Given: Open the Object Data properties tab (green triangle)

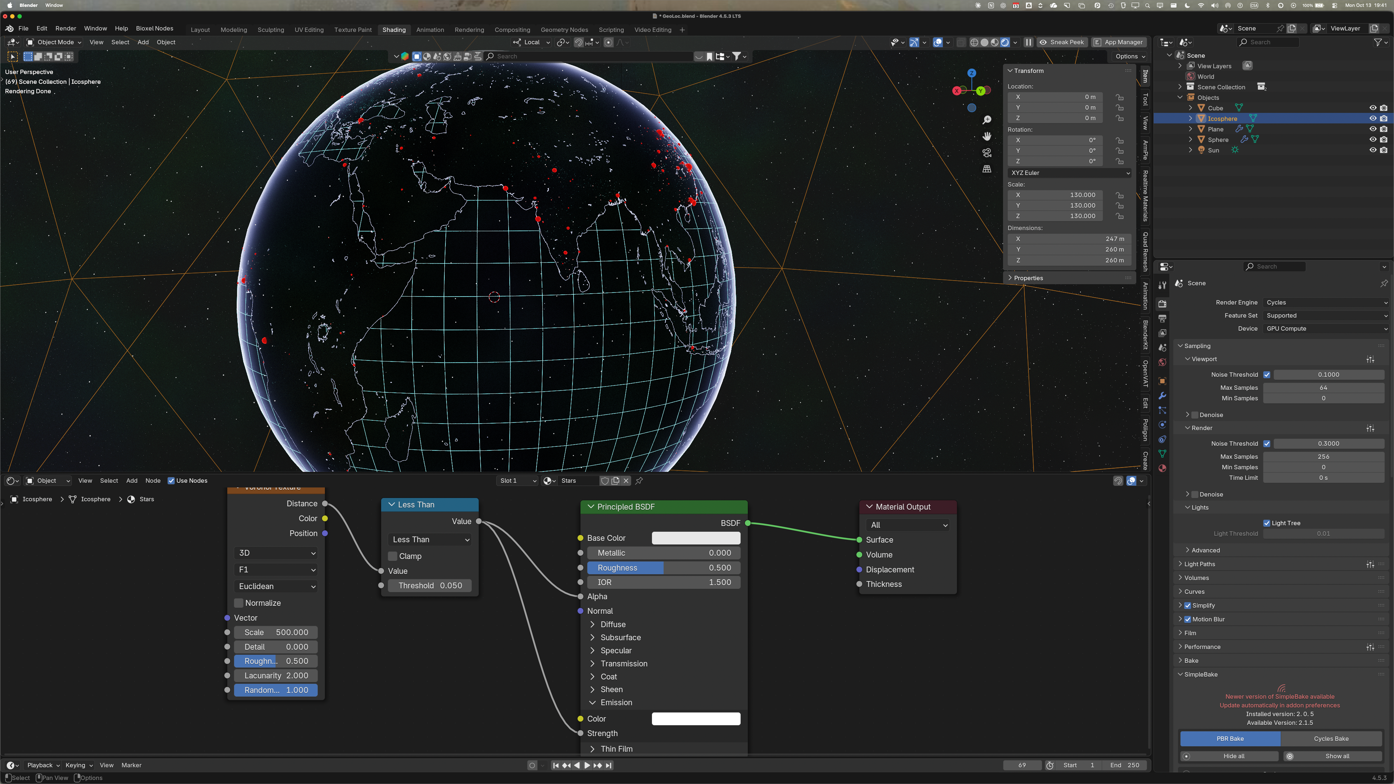Looking at the screenshot, I should click(1162, 454).
